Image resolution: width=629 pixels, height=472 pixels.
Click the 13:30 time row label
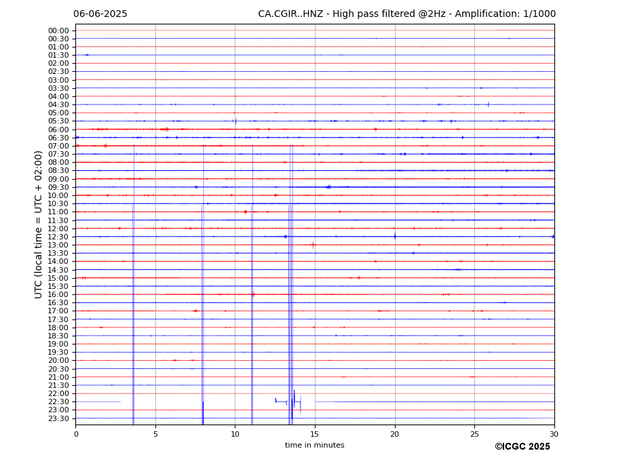tap(58, 254)
